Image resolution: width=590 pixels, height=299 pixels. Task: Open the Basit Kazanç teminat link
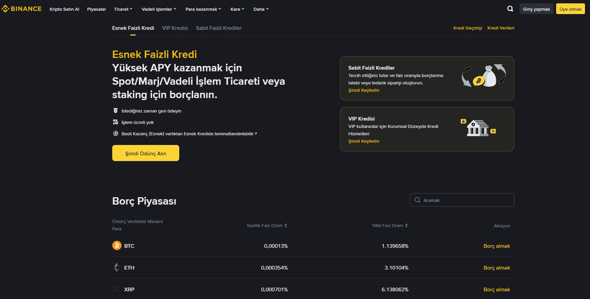[189, 134]
